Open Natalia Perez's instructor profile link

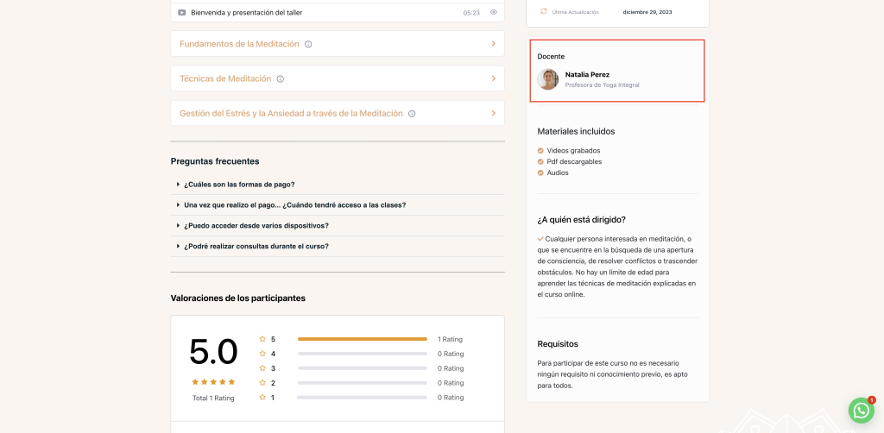587,74
